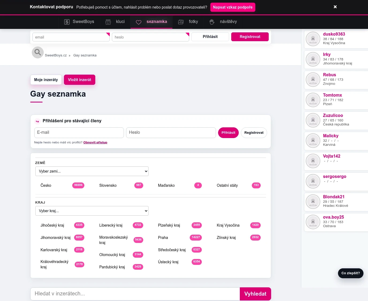Open Vojta142's profile avatar
The width and height of the screenshot is (368, 301).
pos(313,161)
